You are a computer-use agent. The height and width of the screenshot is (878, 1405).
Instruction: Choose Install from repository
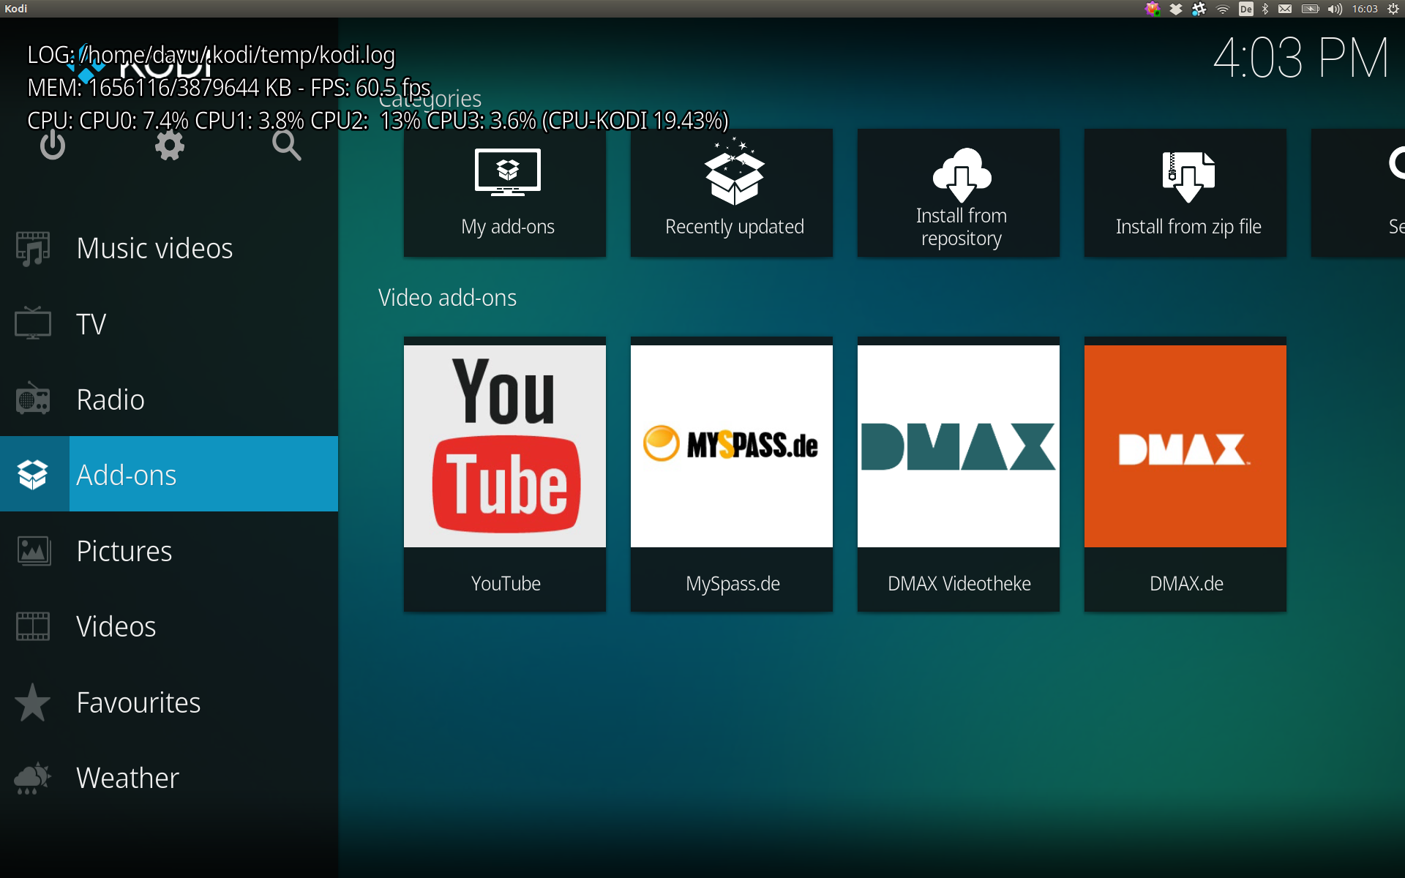coord(959,193)
